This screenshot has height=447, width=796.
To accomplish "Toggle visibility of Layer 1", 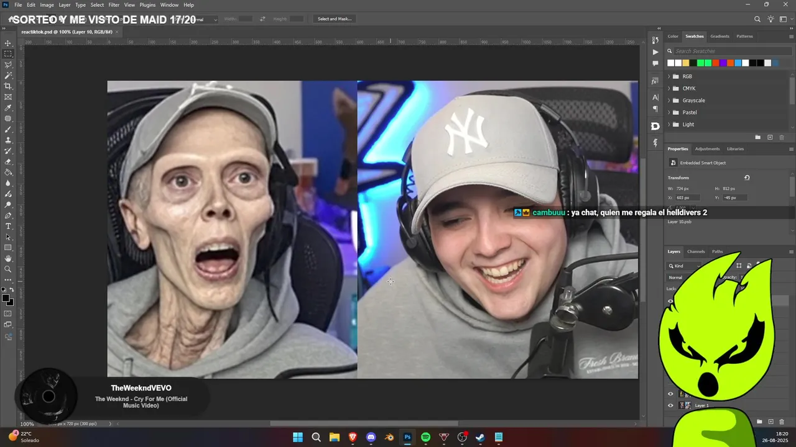I will tap(670, 405).
